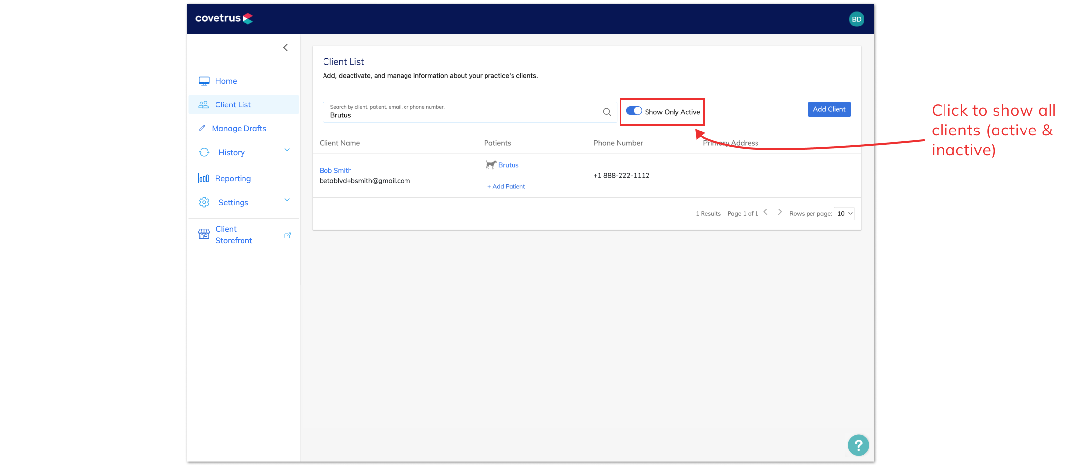Open the Rows per page dropdown
Screen dimensions: 1080x470
844,213
